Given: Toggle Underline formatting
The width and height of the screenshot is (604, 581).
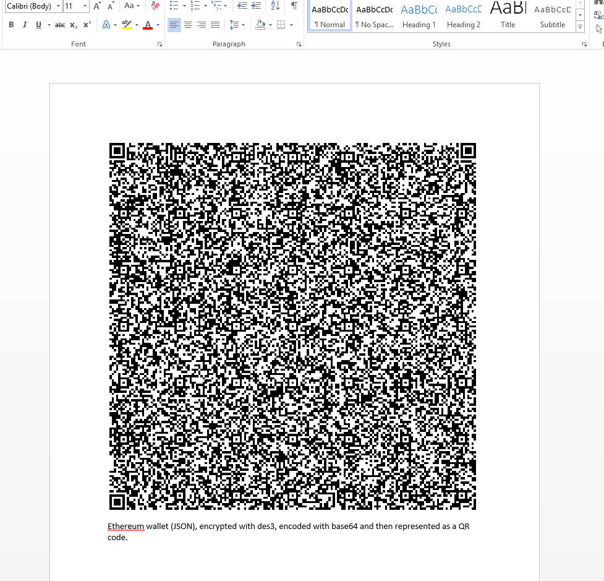Looking at the screenshot, I should tap(38, 25).
